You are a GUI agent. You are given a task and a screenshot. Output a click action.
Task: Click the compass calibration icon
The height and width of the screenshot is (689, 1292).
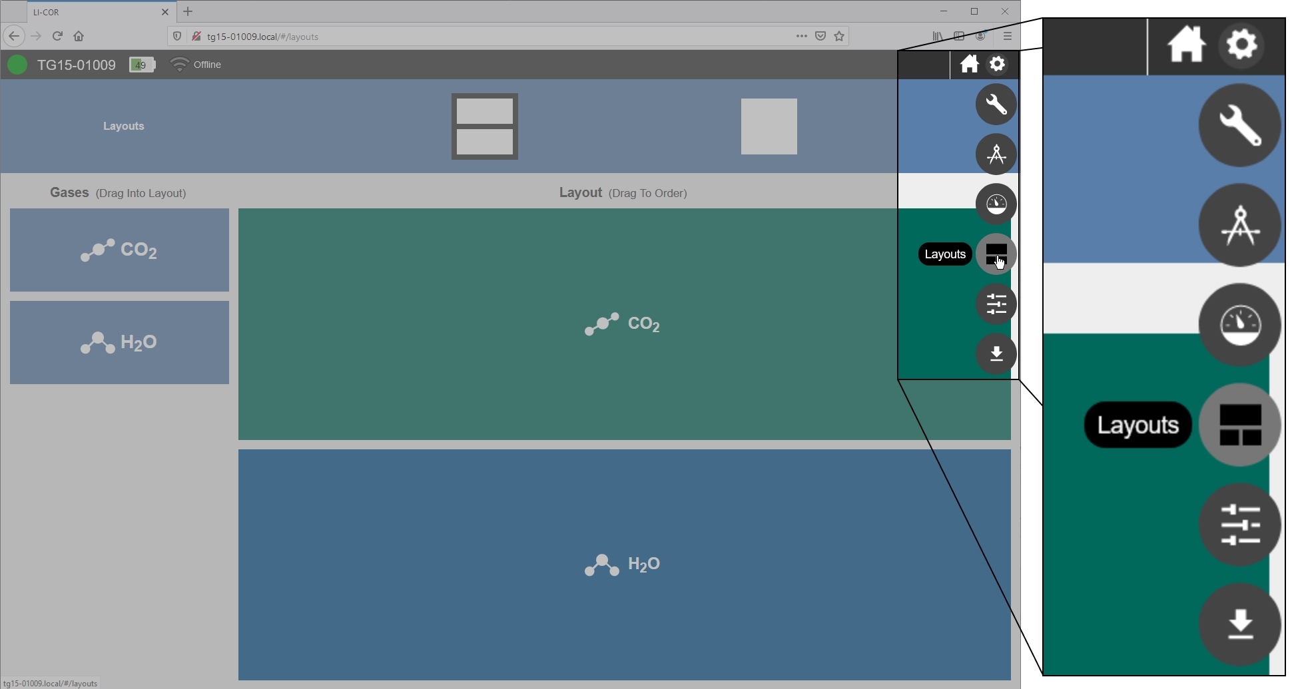tap(996, 154)
